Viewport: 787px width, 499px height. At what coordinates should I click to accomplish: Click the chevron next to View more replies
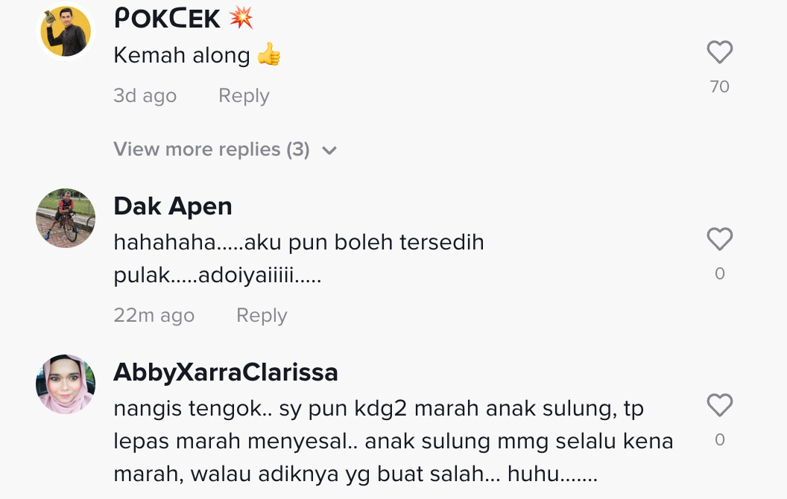tap(329, 150)
